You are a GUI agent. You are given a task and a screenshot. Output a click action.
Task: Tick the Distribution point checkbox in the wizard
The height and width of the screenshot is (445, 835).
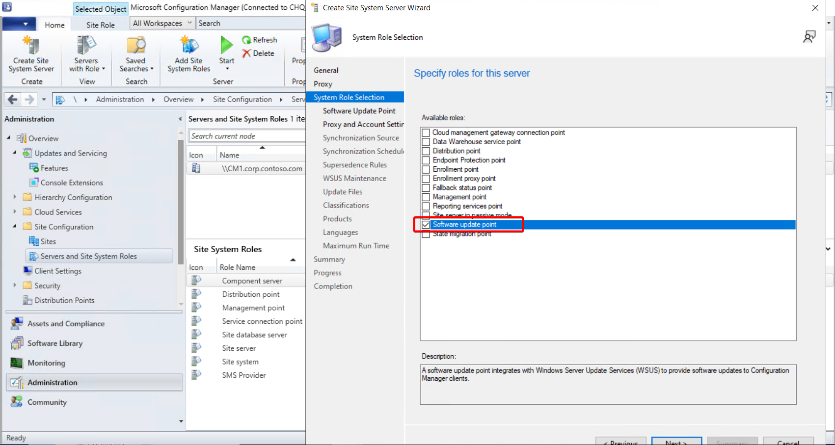click(x=426, y=151)
